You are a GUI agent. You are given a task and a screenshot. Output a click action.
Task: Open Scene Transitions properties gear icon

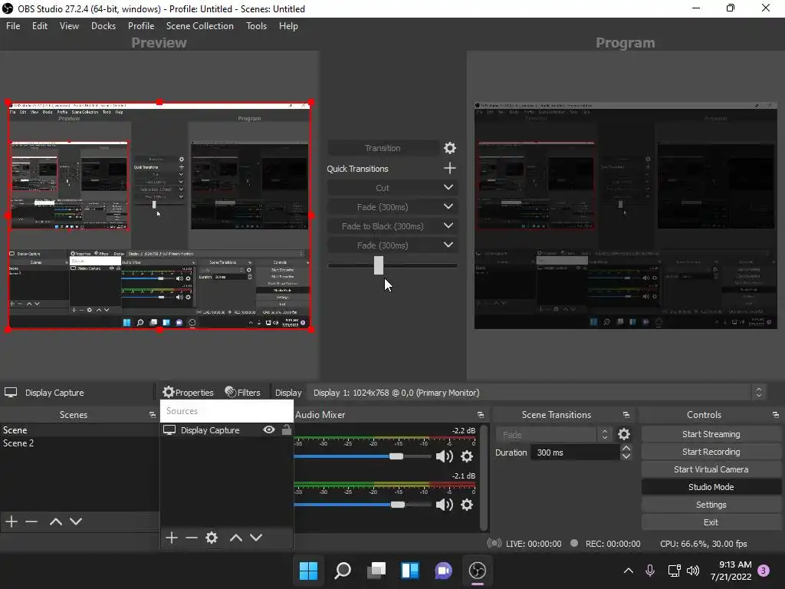point(624,434)
